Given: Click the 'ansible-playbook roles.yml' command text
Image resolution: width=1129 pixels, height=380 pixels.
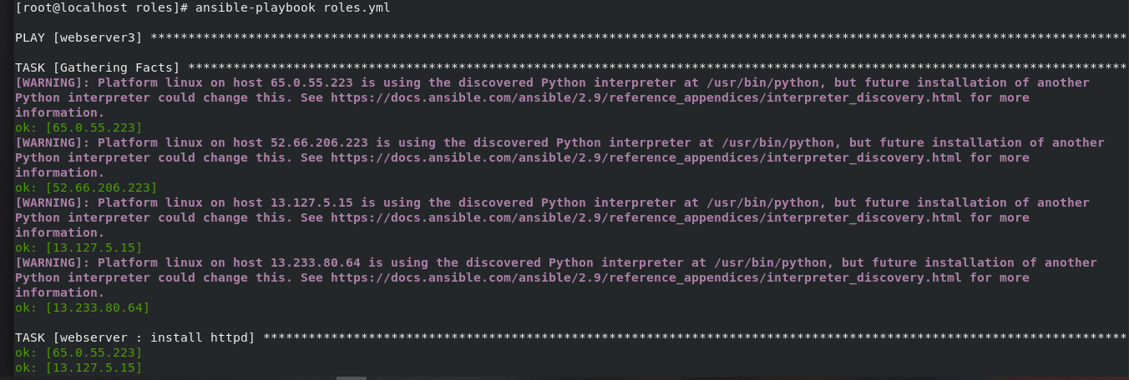Looking at the screenshot, I should point(292,7).
